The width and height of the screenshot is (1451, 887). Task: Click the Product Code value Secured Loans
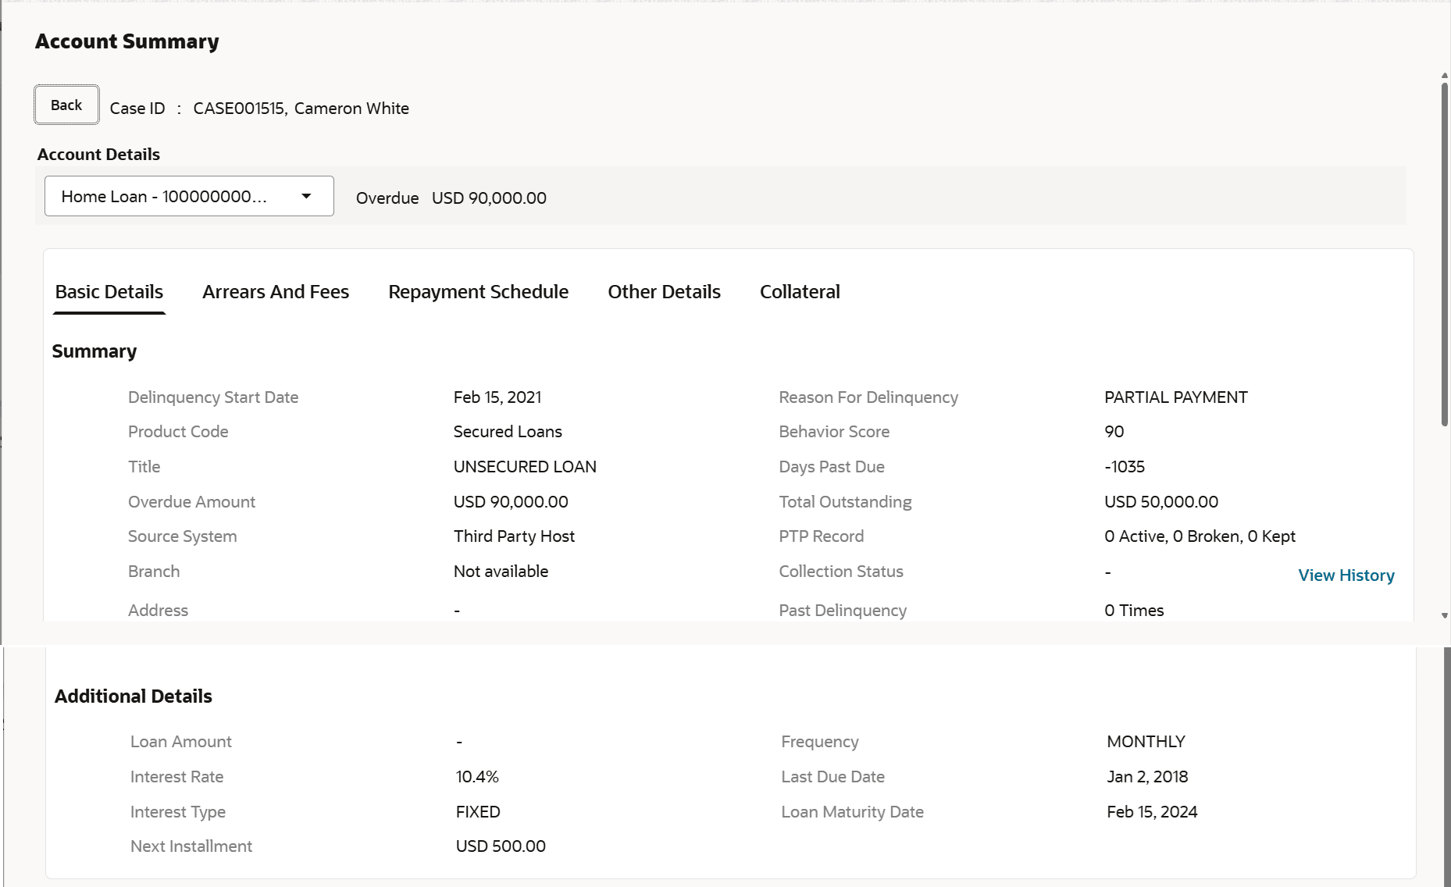pos(508,432)
